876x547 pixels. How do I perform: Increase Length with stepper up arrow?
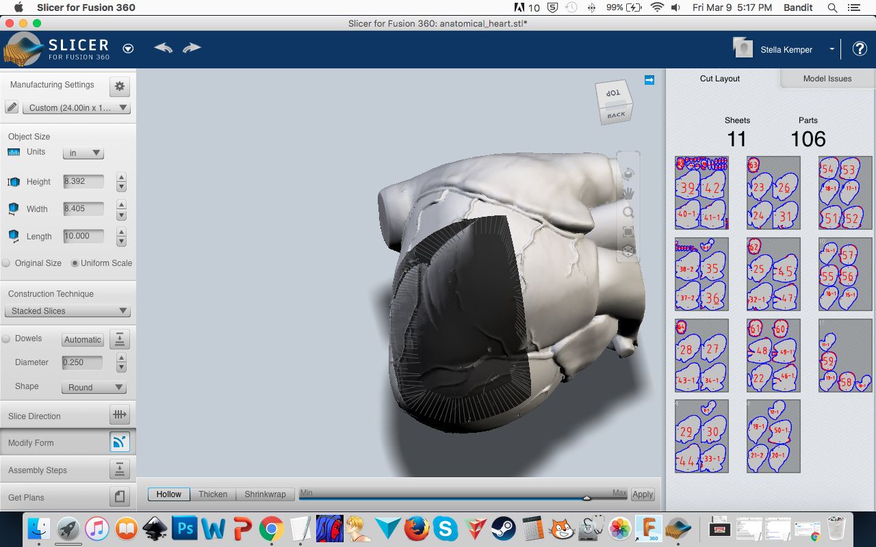121,232
